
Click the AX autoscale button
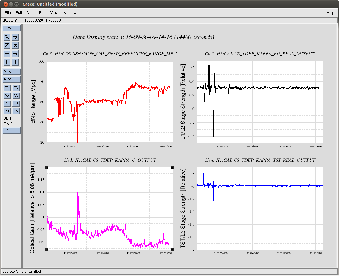[x=7, y=96]
